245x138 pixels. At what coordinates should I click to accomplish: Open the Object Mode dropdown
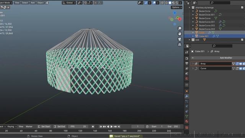tap(6, 3)
